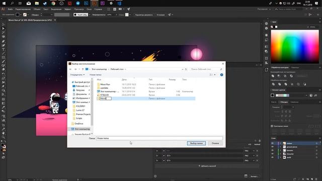The height and width of the screenshot is (181, 322).
Task: Click the Экспорт button behind the dialog
Action: coord(254,176)
